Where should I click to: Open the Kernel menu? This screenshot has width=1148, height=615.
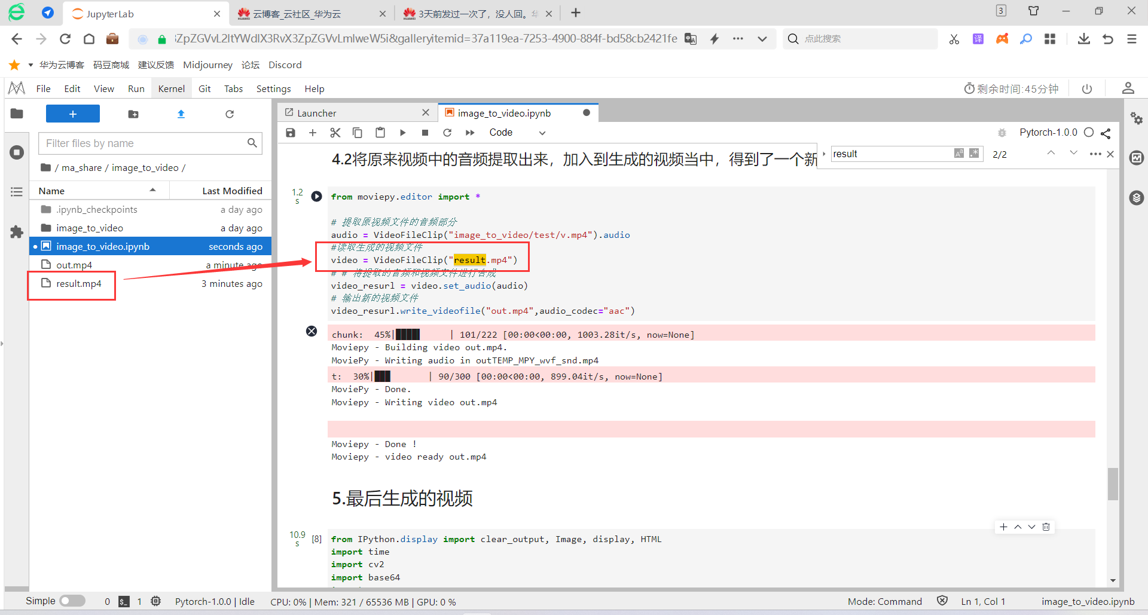coord(172,89)
